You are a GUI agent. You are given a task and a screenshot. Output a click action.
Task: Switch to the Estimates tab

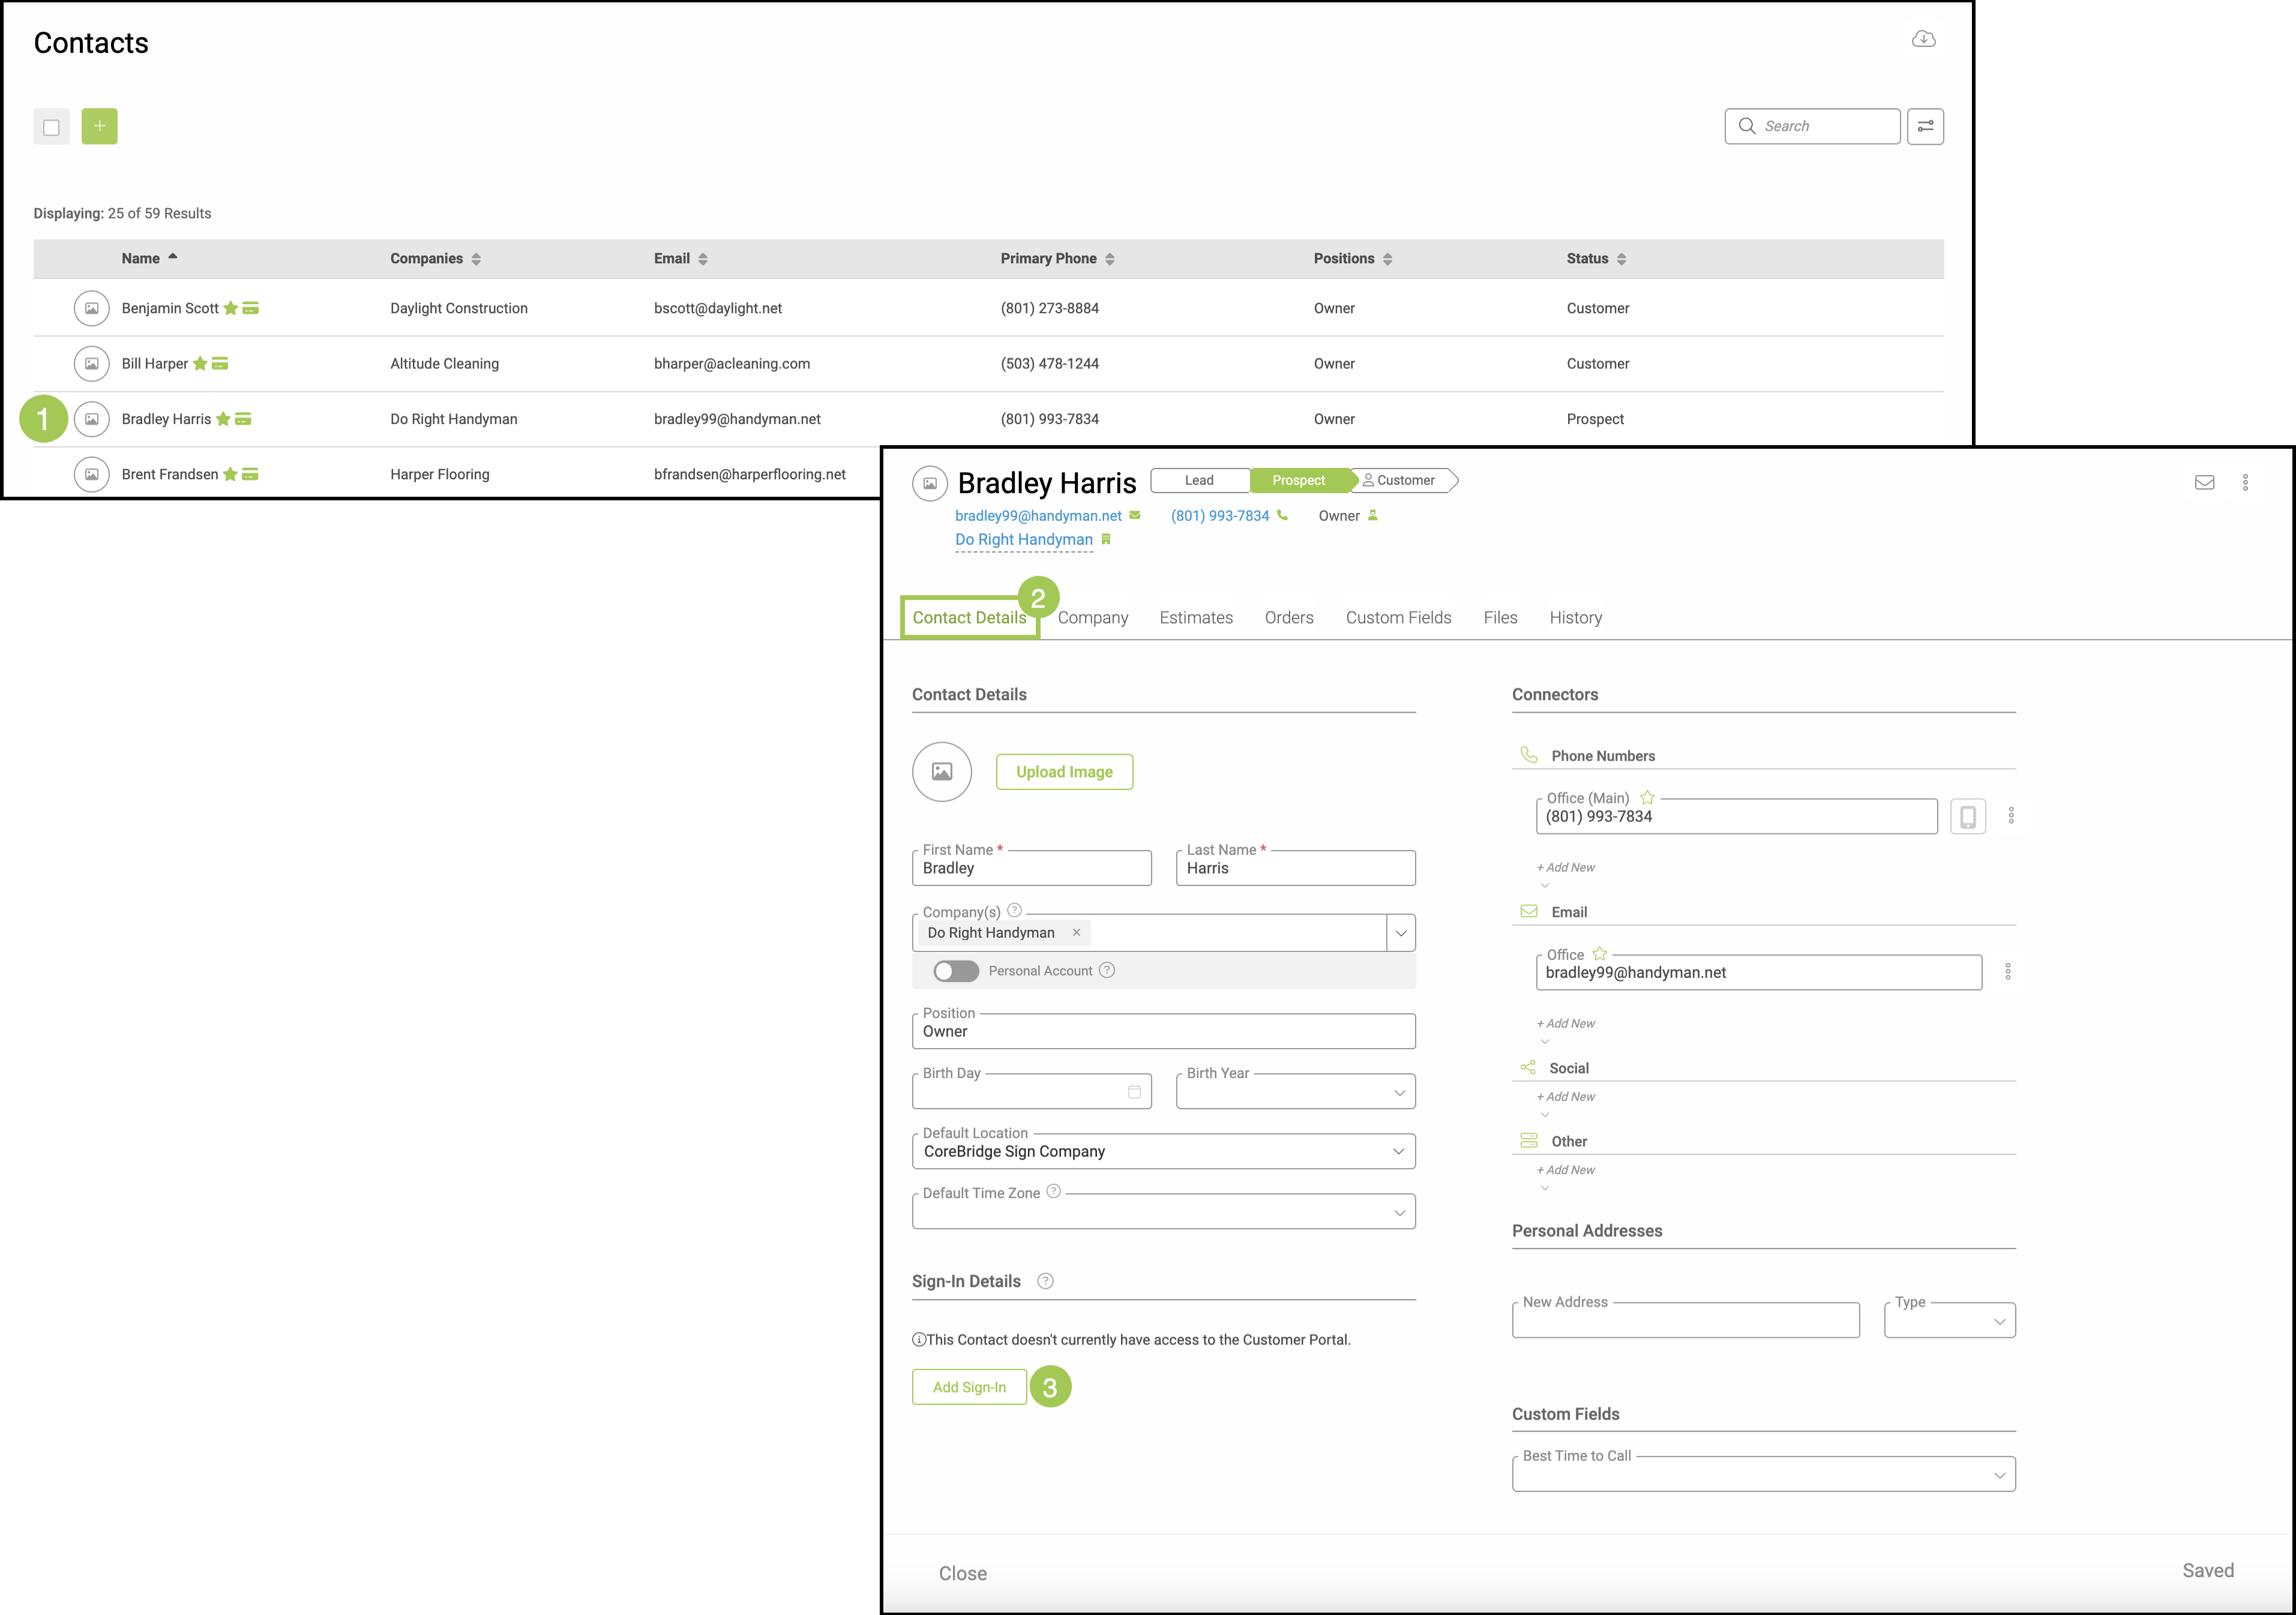coord(1196,618)
